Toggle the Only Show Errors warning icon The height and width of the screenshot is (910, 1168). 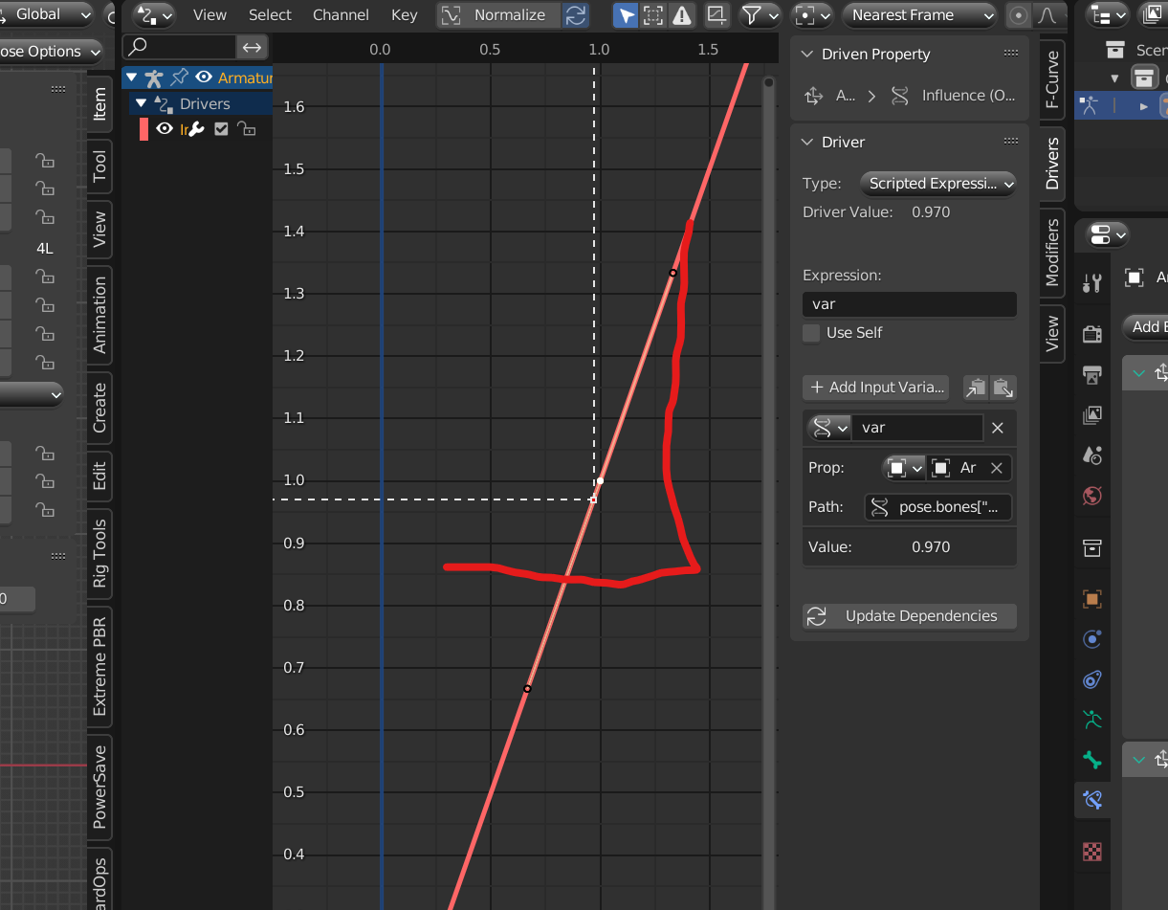(x=682, y=15)
